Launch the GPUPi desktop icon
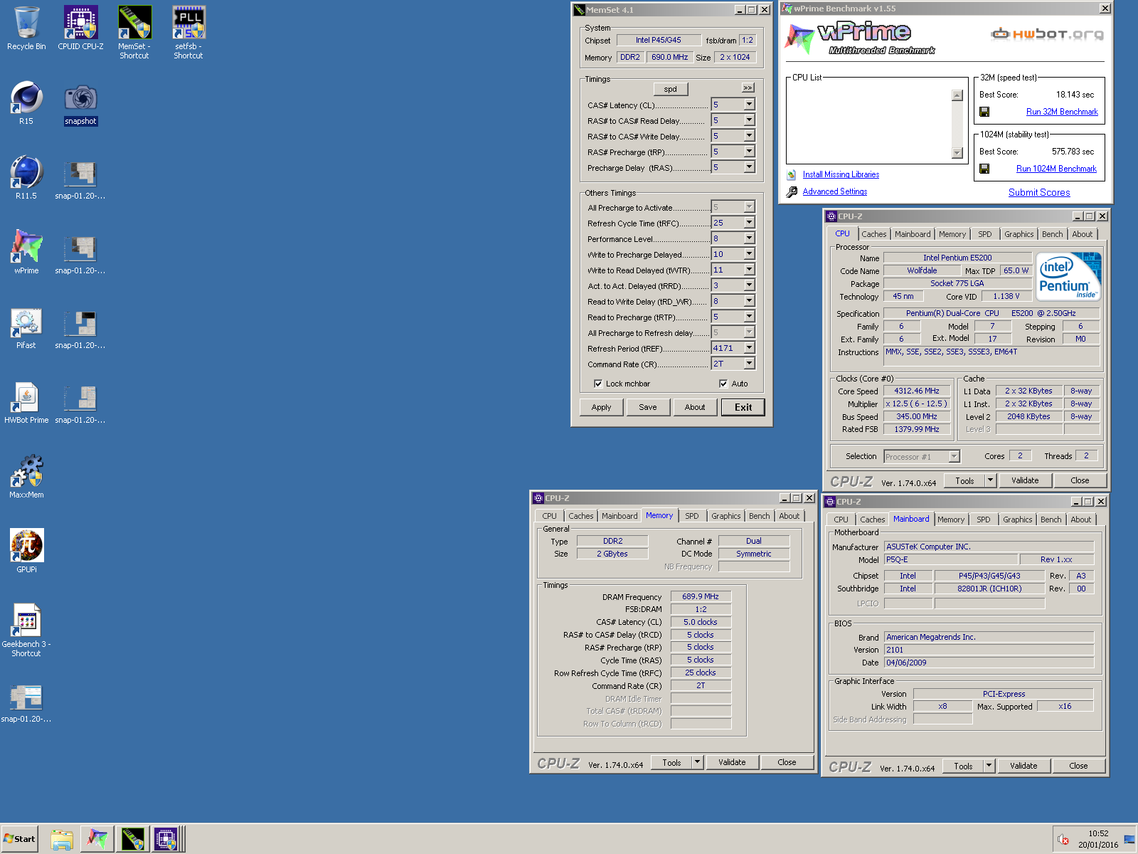Screen dimensions: 1138x854 pos(26,552)
